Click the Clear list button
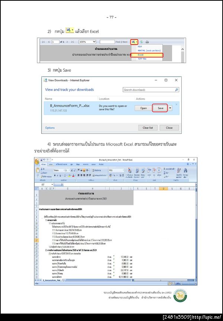 point(148,128)
